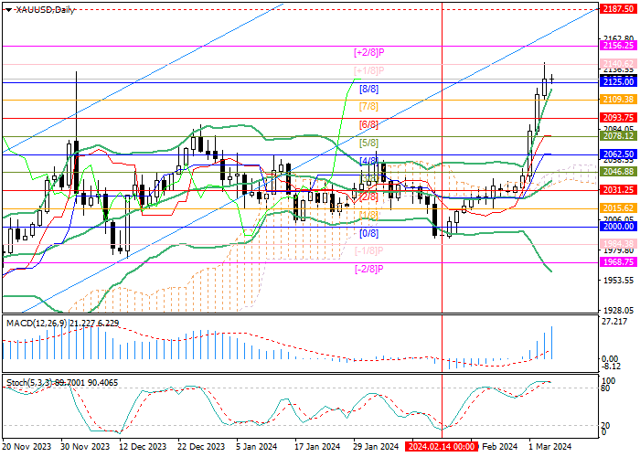Click the 1953.55 price scale value
640x457 pixels.
tap(618, 281)
